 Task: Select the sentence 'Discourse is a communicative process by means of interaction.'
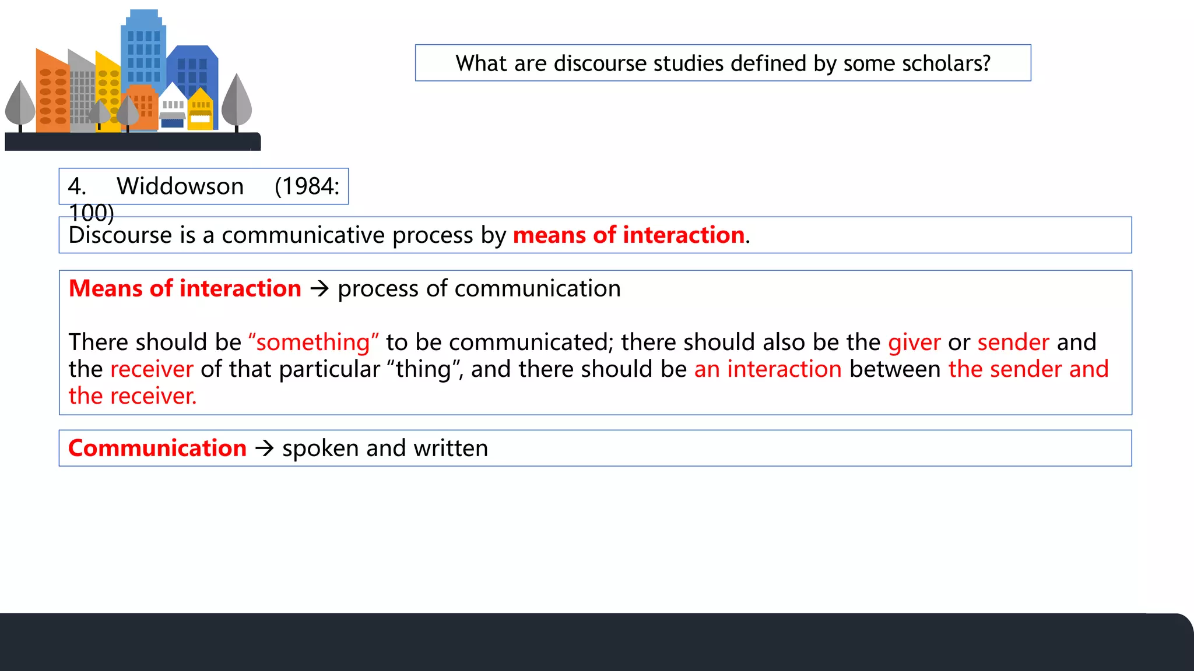[x=409, y=235]
